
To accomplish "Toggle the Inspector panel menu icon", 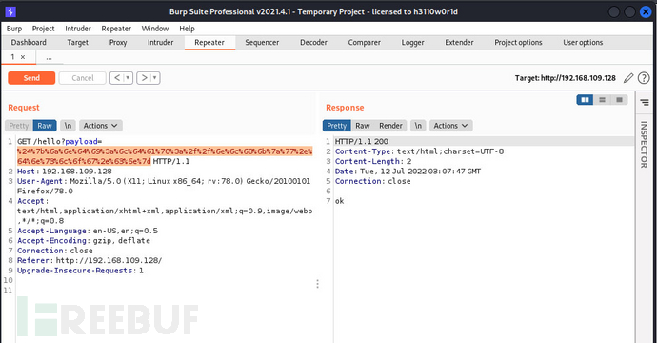I will [x=645, y=102].
